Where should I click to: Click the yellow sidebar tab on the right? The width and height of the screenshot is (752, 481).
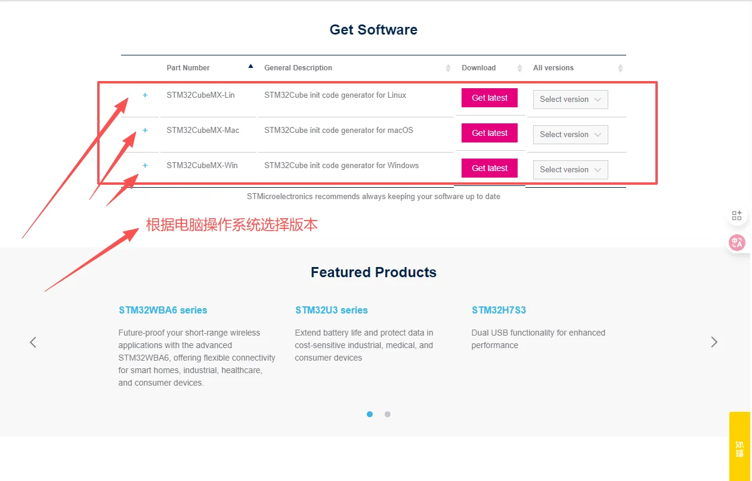739,447
